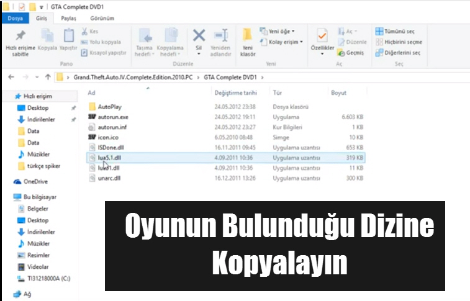
Task: Click Diğerlerini seç
Action: 398,53
